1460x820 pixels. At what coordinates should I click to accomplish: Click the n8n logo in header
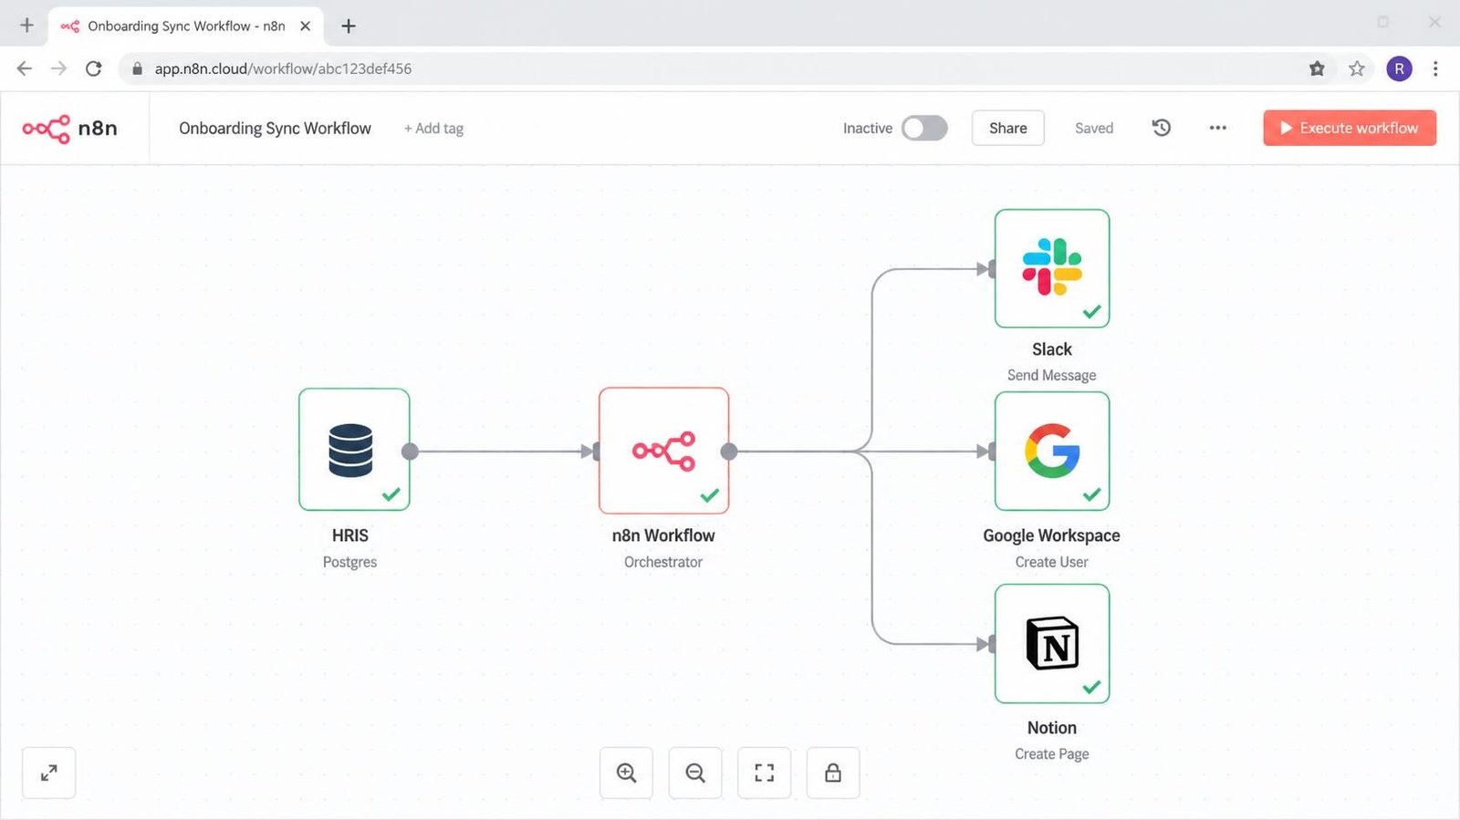70,129
